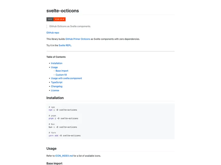Viewport: 221px width, 165px height.
Task: Click the NPM version badge
Action: point(56,19)
